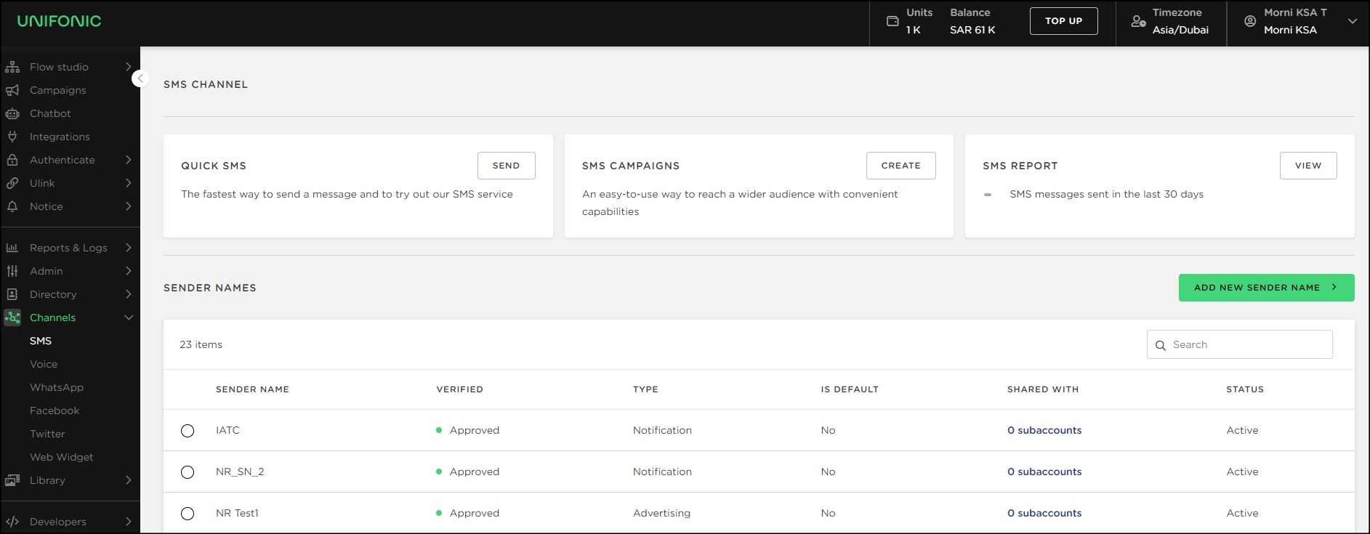Image resolution: width=1370 pixels, height=534 pixels.
Task: Select the NR_SN_2 radio button
Action: tap(188, 472)
